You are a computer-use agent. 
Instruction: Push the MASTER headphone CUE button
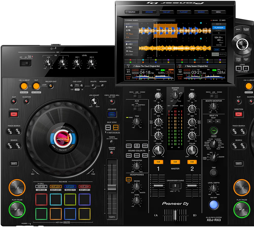click(x=175, y=162)
